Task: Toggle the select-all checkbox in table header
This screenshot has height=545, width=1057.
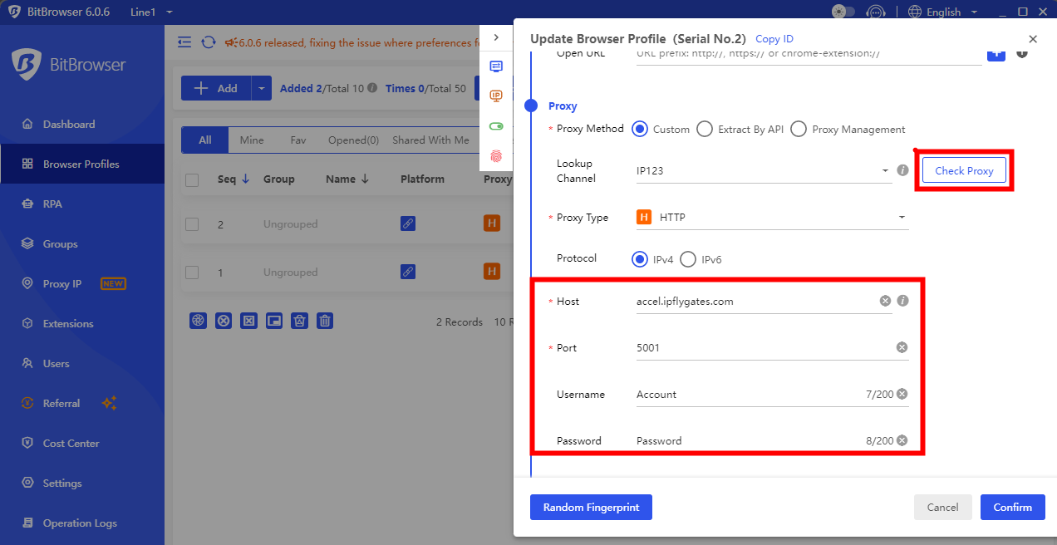Action: [192, 179]
